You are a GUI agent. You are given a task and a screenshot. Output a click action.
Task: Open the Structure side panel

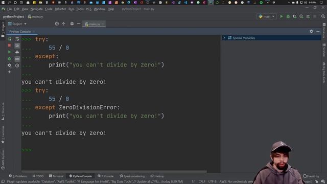(3, 111)
